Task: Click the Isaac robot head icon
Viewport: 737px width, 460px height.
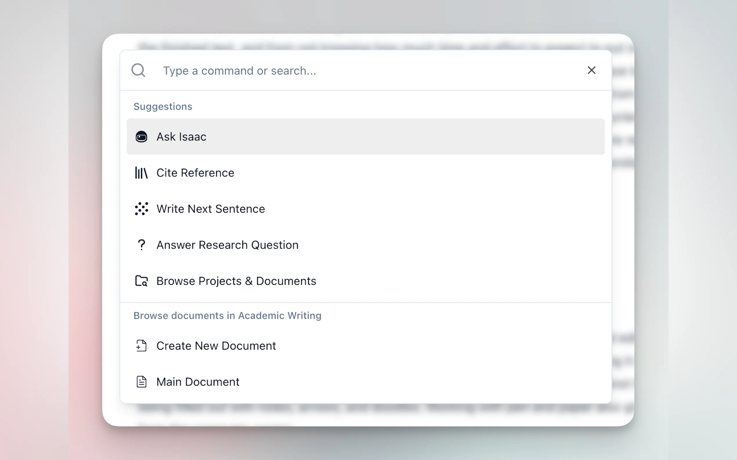Action: tap(141, 137)
